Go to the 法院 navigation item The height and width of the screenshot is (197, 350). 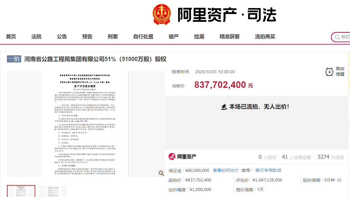click(36, 37)
